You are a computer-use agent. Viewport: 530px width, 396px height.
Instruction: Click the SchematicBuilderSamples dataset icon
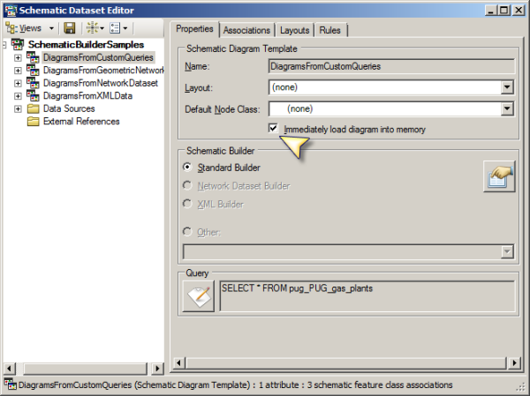[18, 44]
